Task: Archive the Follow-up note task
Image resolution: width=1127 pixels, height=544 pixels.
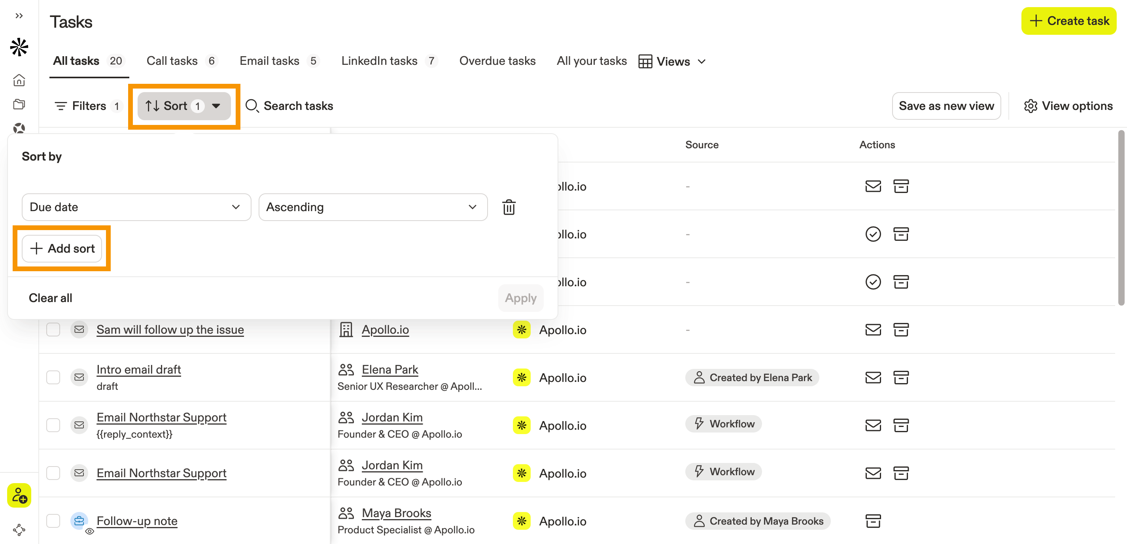Action: [873, 521]
